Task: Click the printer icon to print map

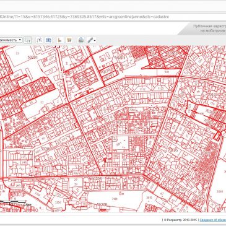Action: 81,40
